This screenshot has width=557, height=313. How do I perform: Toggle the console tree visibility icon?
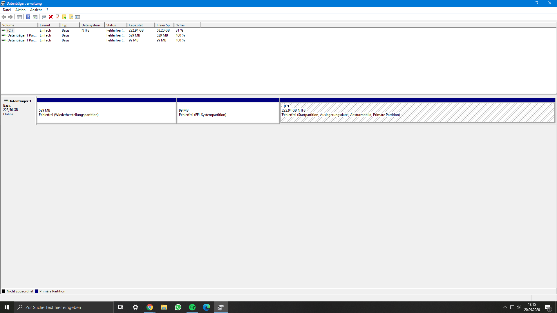point(19,17)
